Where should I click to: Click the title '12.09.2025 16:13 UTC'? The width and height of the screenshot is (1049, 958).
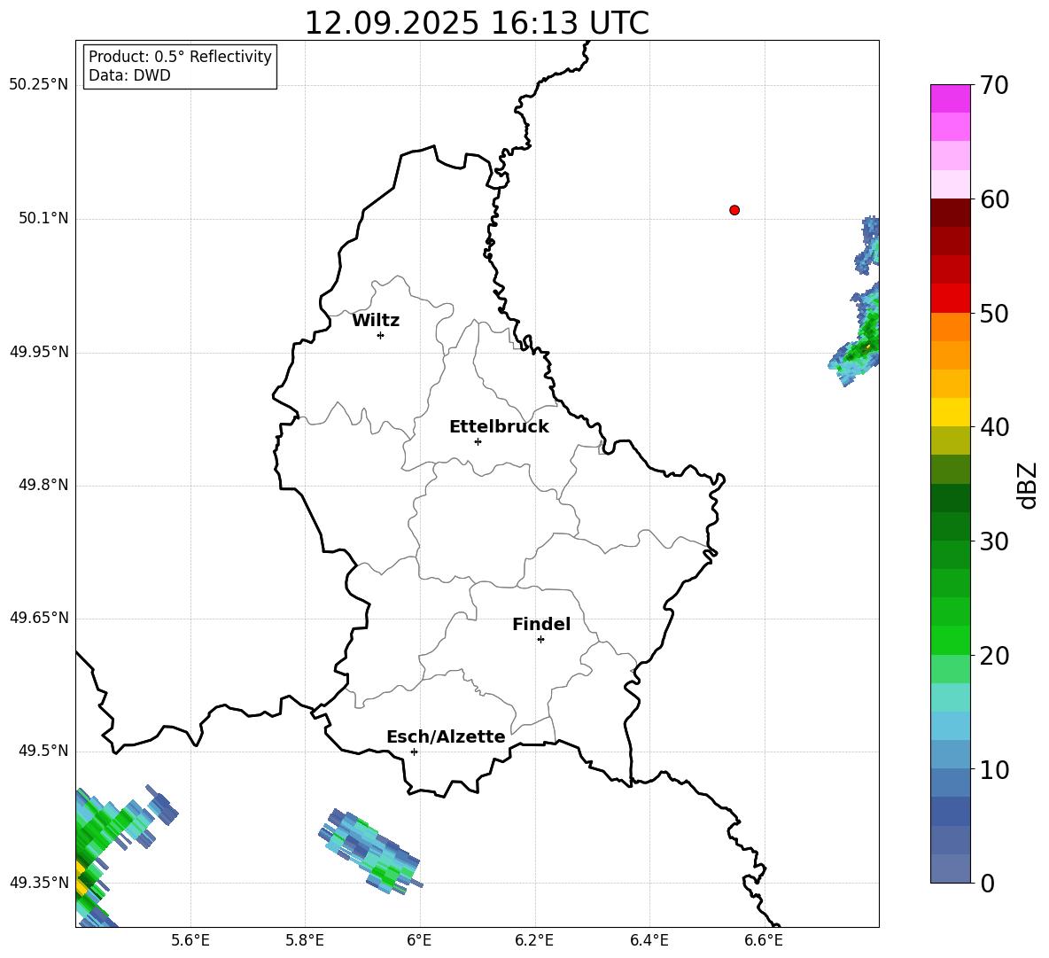pyautogui.click(x=477, y=23)
